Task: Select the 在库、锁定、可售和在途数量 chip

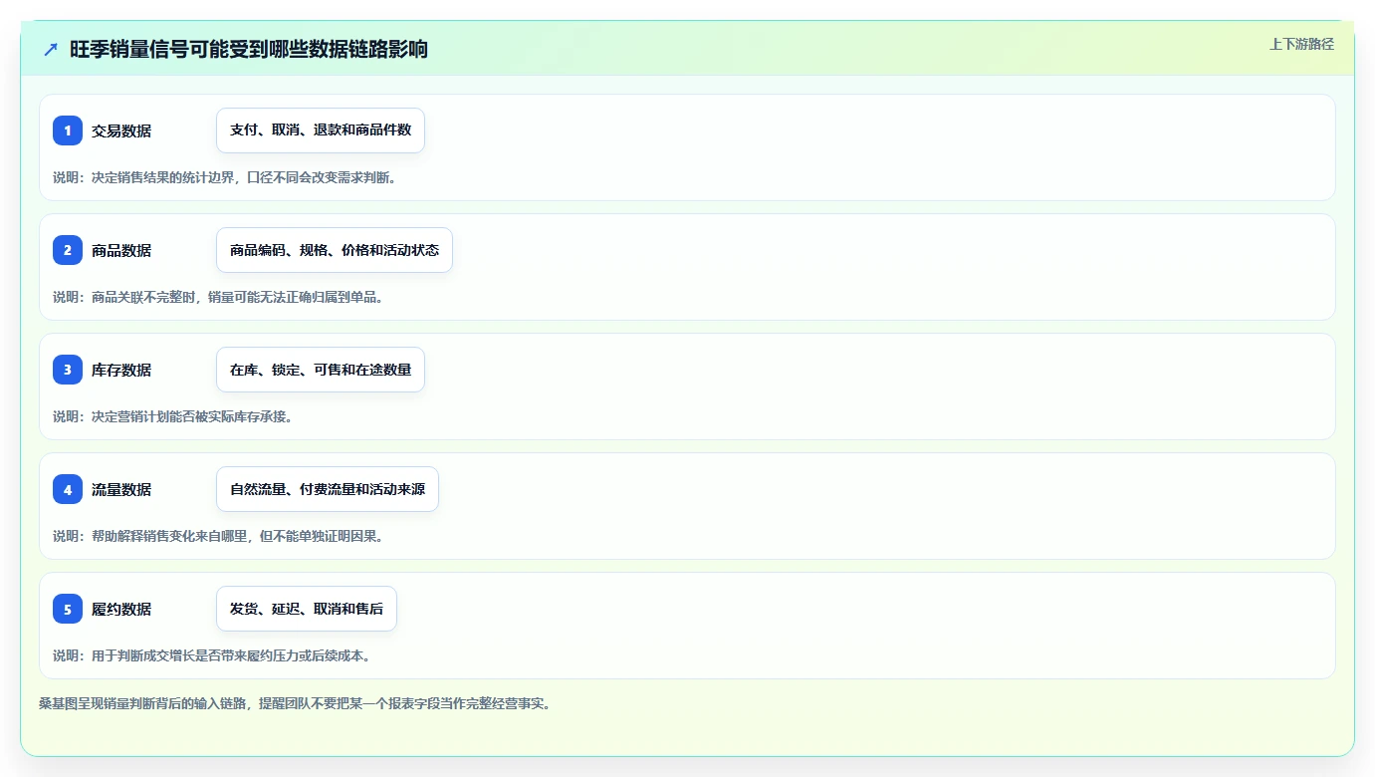Action: 321,370
